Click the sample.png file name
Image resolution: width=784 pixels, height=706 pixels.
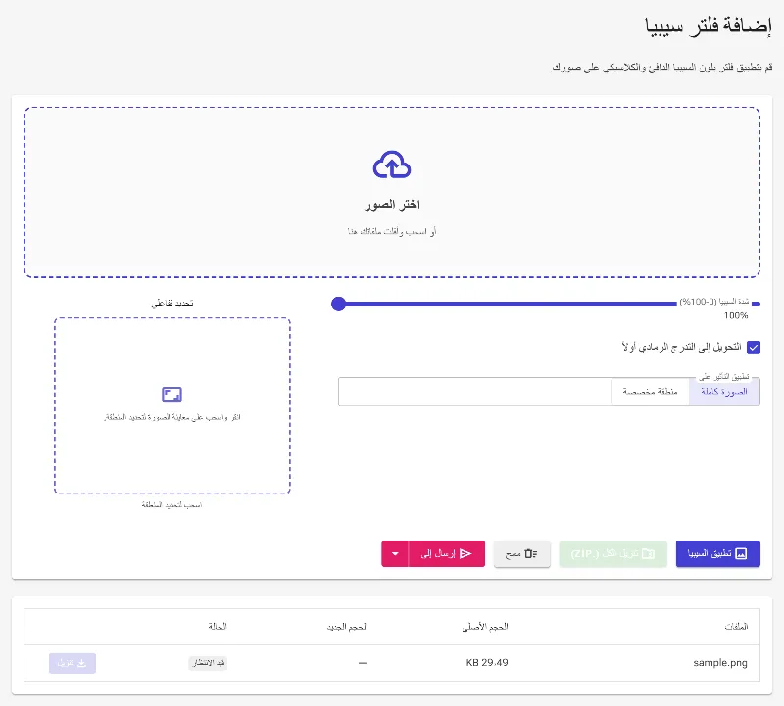(x=720, y=663)
